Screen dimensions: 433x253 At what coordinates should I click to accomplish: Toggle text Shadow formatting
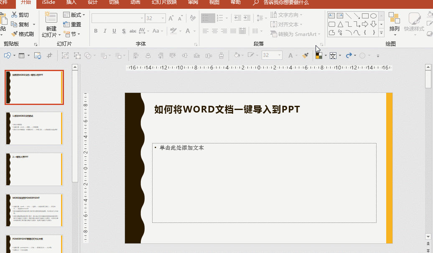[x=124, y=31]
